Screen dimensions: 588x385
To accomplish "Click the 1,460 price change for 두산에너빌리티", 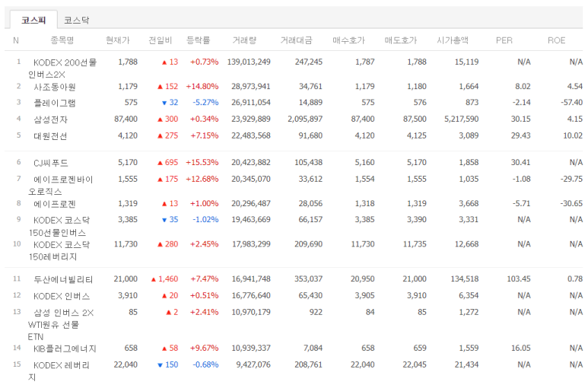I will tap(164, 278).
